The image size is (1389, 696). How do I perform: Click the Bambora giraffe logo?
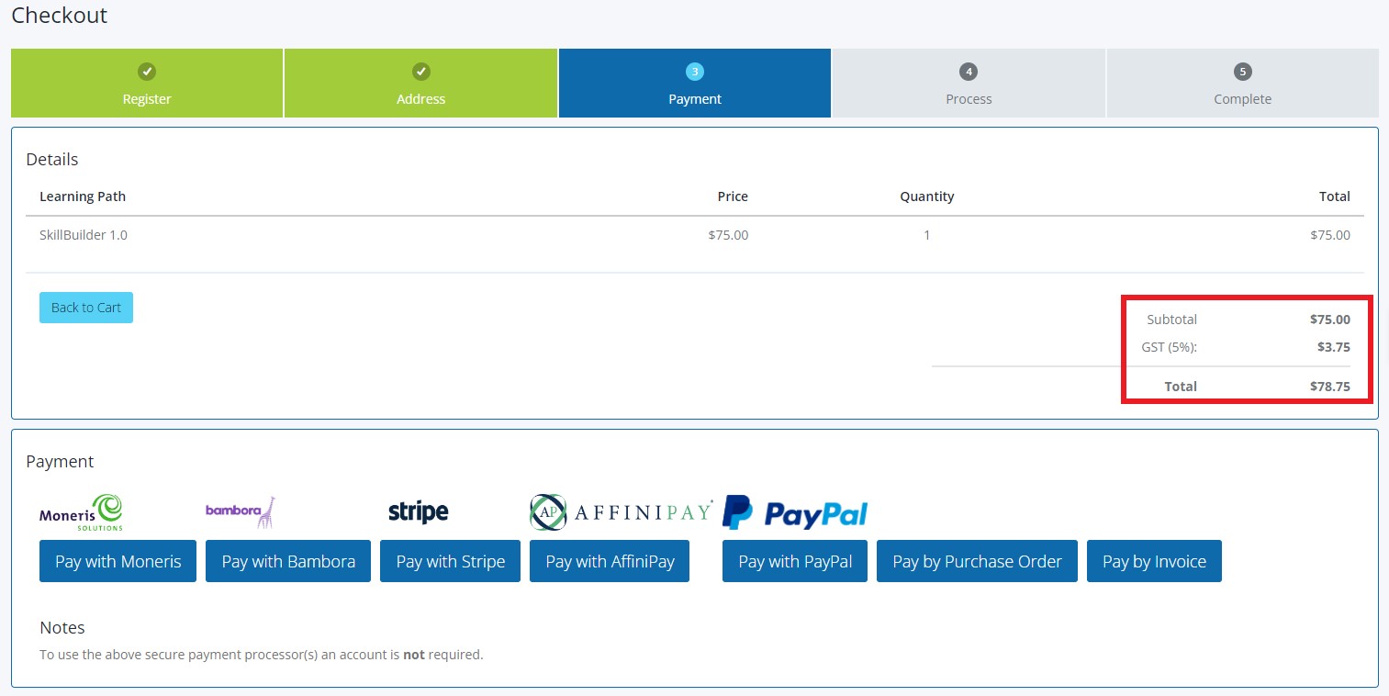[x=240, y=511]
